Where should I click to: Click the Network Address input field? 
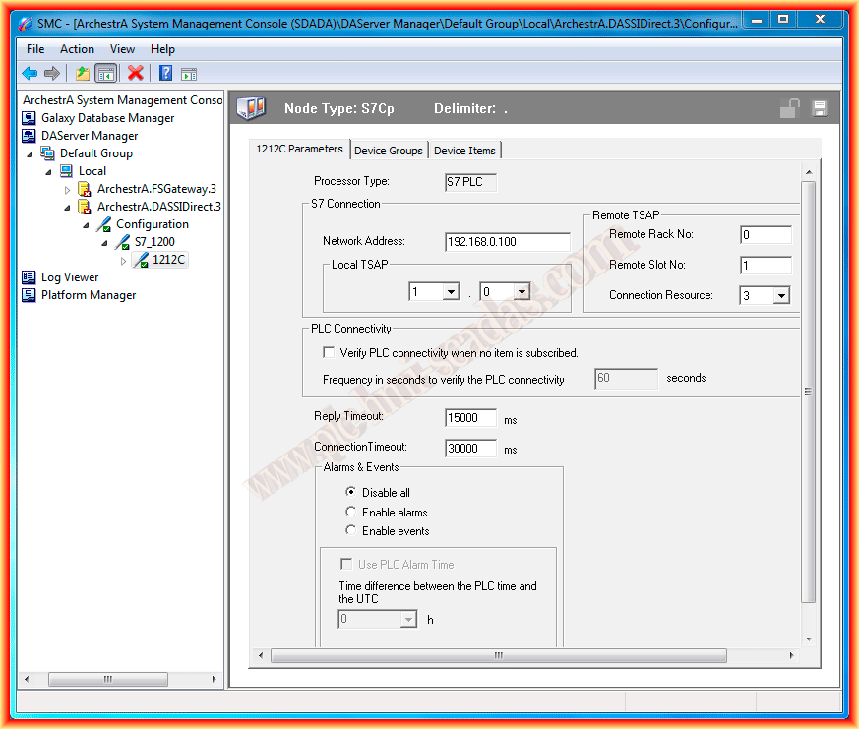tap(507, 242)
